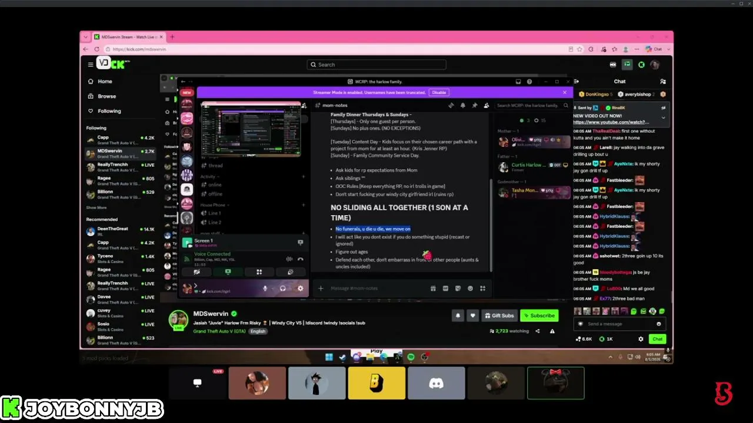Select ReallyTrenchh channel under Following

[121, 167]
